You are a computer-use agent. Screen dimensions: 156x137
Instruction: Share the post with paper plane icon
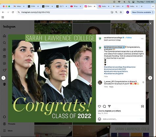pyautogui.click(x=109, y=106)
